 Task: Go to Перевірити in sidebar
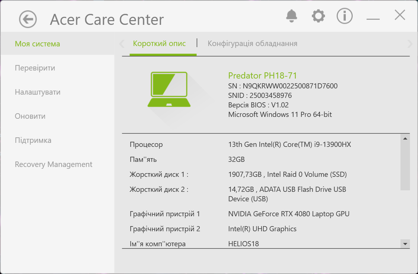(x=35, y=68)
